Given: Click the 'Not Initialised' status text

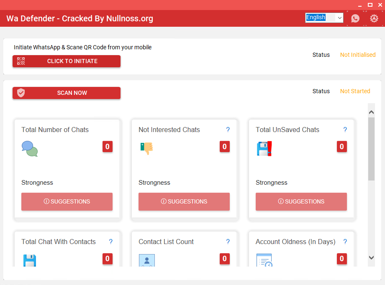Looking at the screenshot, I should tap(358, 55).
